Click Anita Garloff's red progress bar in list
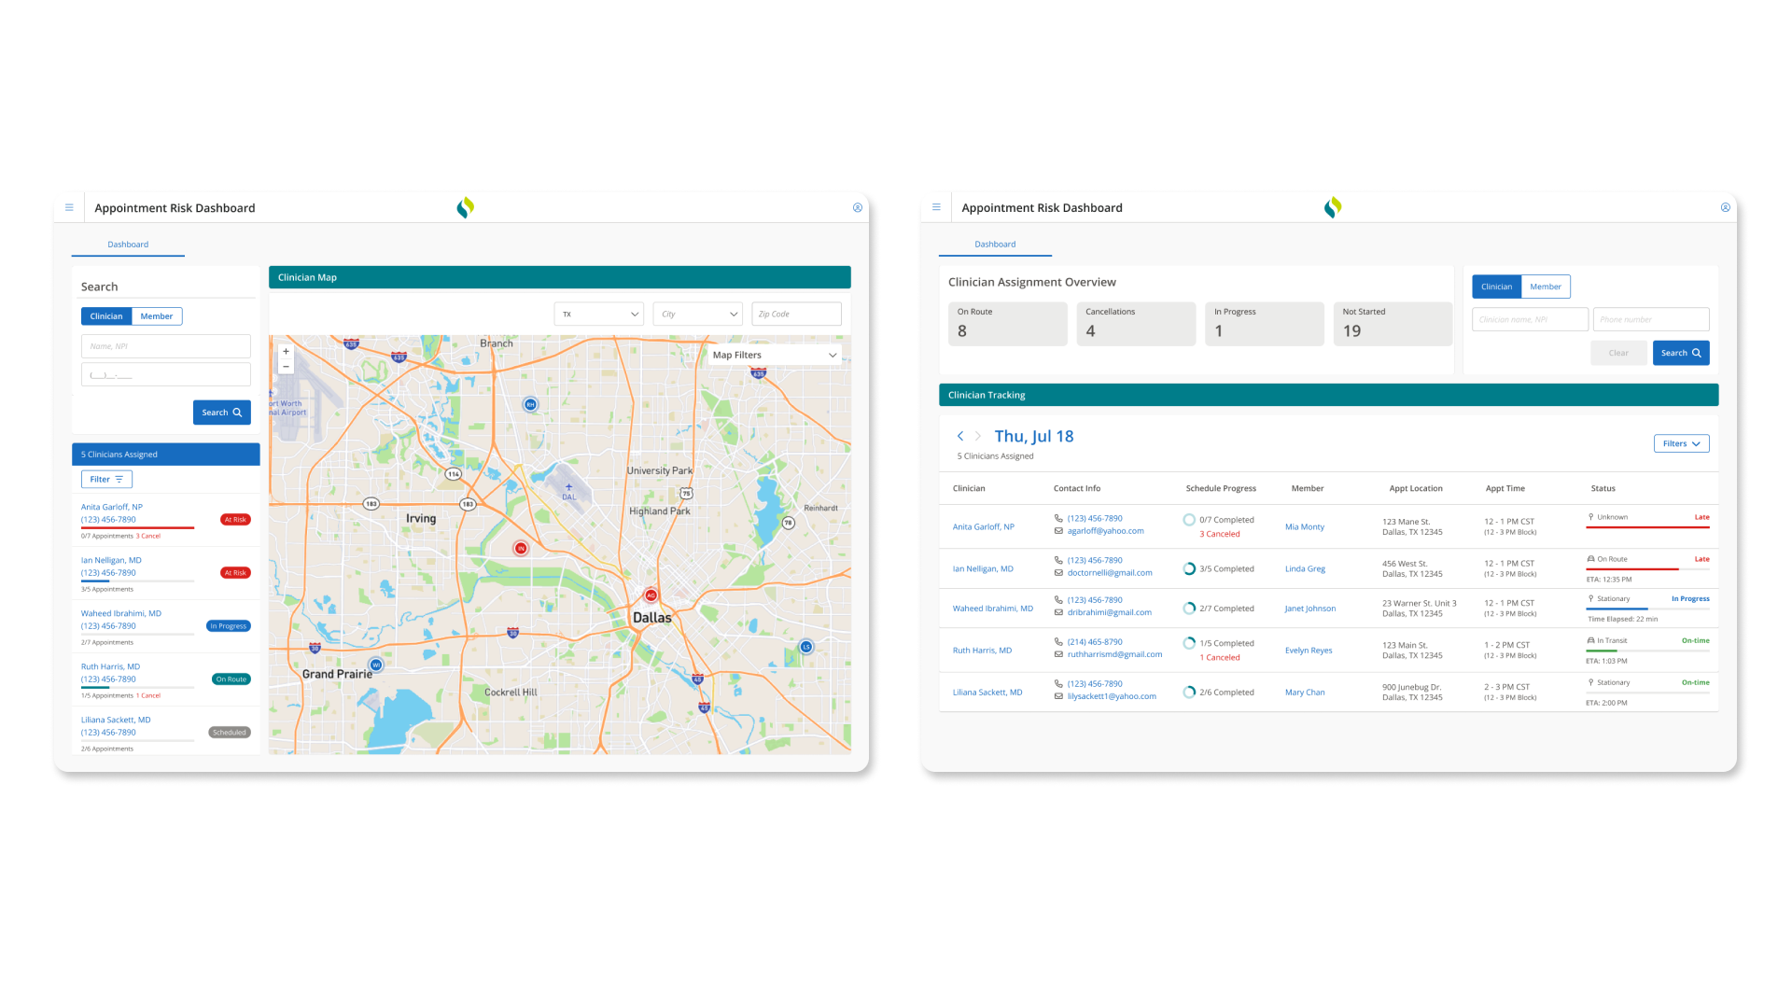The width and height of the screenshot is (1792, 1008). (137, 528)
